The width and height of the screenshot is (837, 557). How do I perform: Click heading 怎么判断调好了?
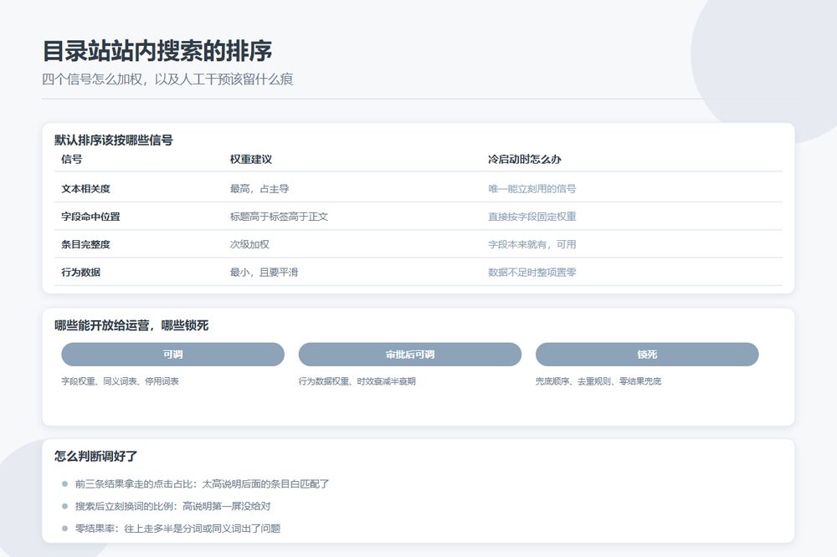click(96, 456)
